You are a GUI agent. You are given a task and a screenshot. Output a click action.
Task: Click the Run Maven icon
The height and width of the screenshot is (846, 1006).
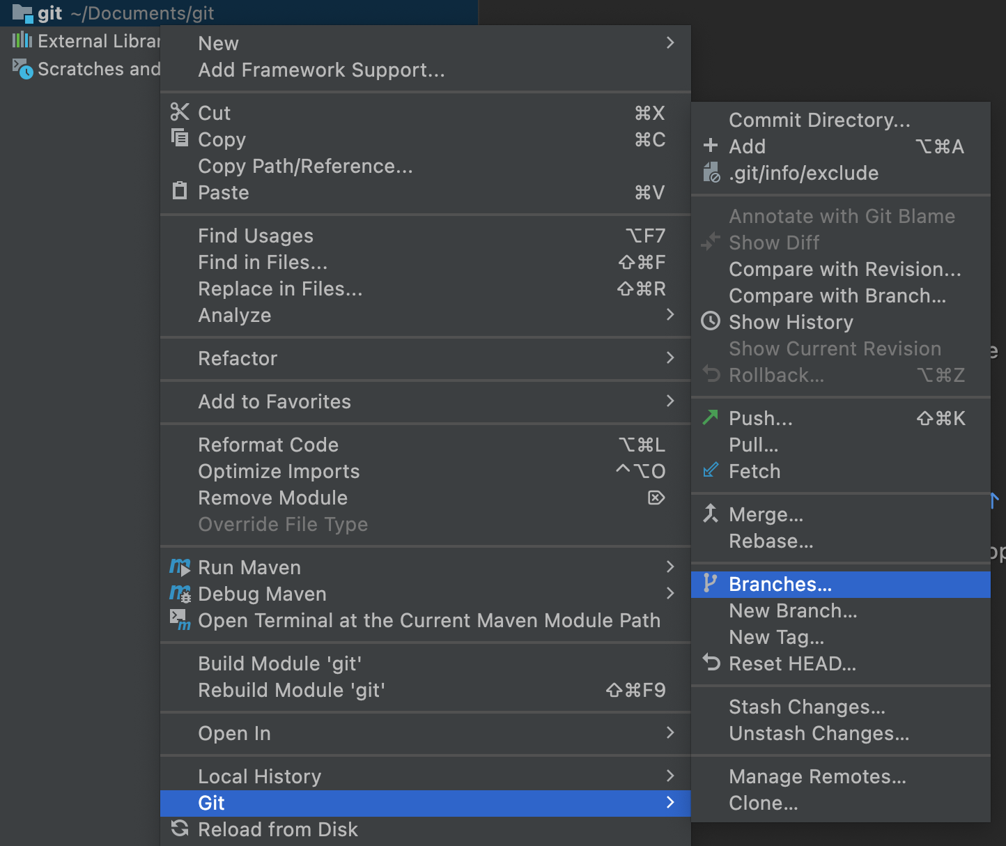(180, 567)
